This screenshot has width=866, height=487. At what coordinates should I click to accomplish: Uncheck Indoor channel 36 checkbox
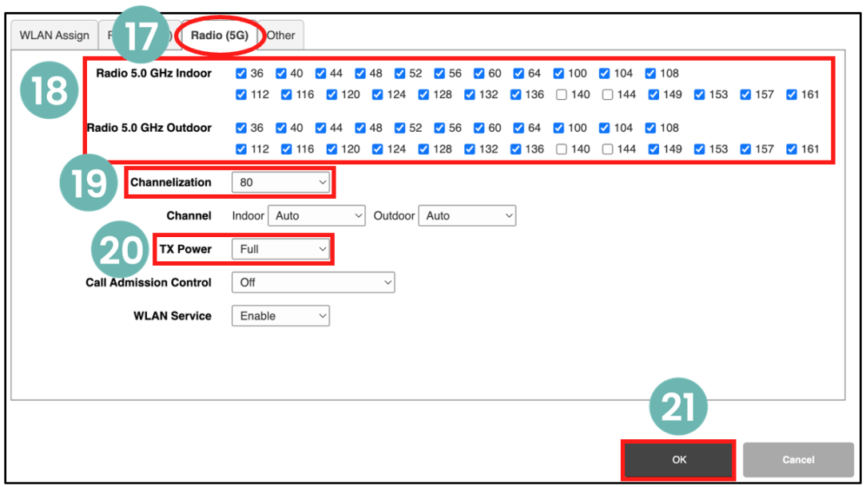(240, 73)
